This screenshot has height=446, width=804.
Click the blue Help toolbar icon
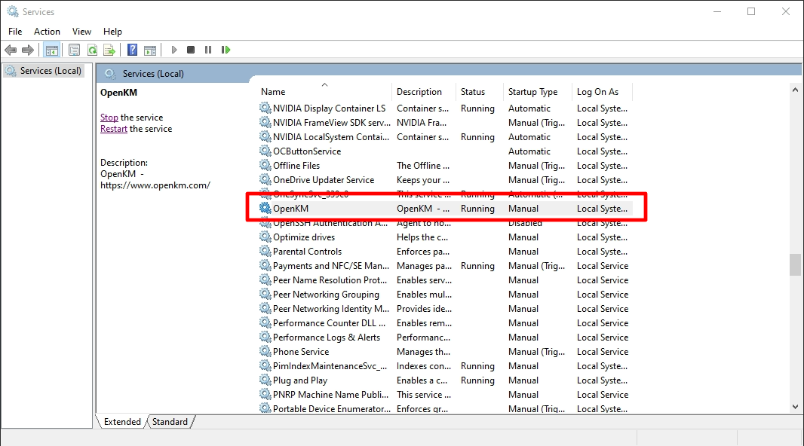pyautogui.click(x=132, y=50)
